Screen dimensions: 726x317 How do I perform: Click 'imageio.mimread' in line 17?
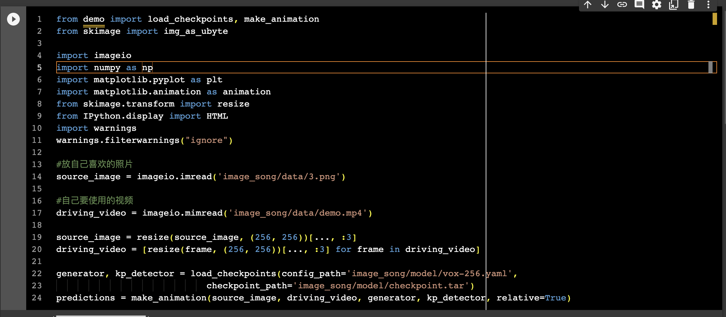point(182,213)
